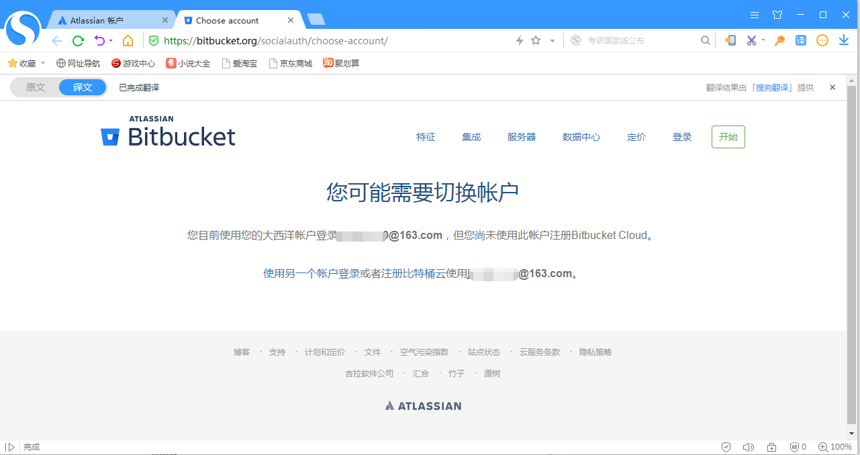Image resolution: width=860 pixels, height=455 pixels.
Task: Open the 特征 navigation item
Action: [x=426, y=137]
